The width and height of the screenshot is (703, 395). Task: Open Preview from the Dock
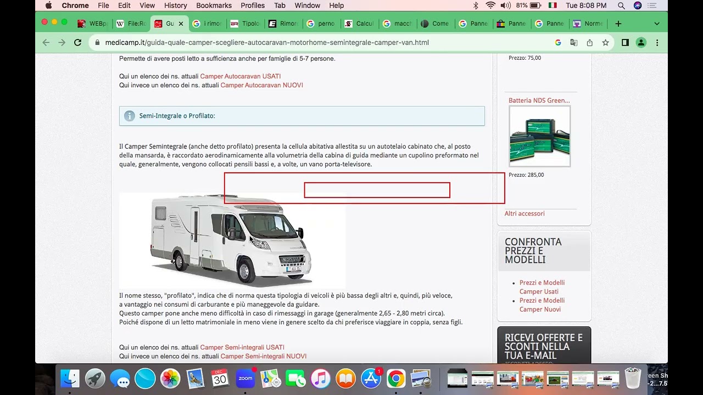[x=421, y=379]
